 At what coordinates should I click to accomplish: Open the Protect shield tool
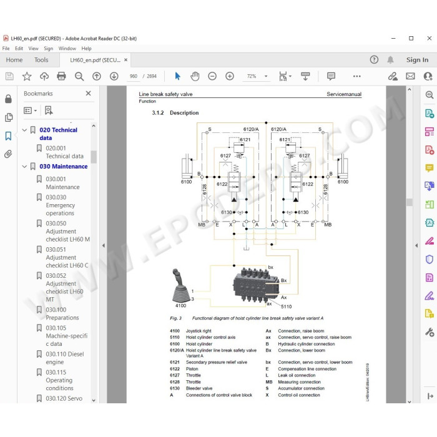(430, 259)
